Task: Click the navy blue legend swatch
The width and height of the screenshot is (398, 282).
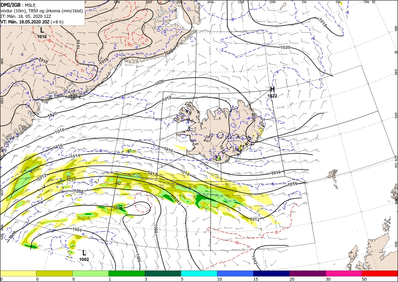Action: [x=271, y=273]
